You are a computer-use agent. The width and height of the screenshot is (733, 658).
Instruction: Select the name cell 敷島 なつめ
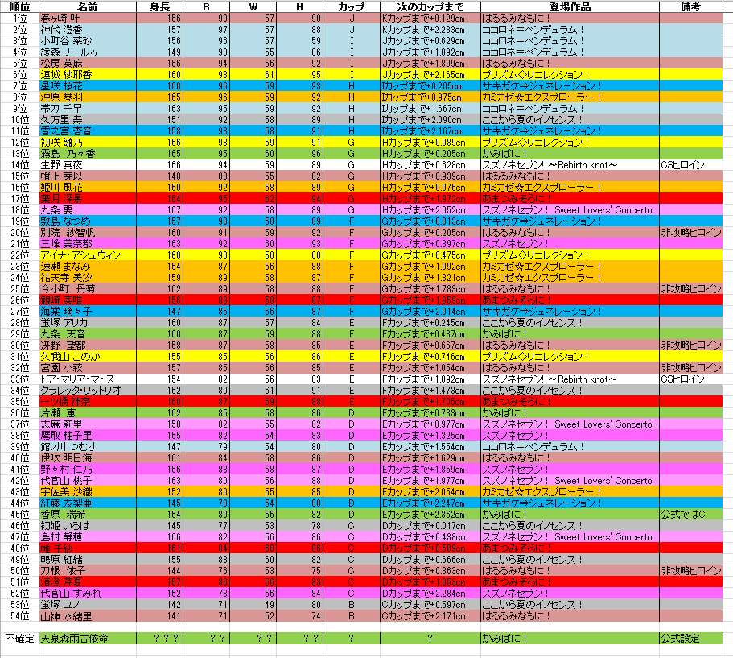coord(88,221)
